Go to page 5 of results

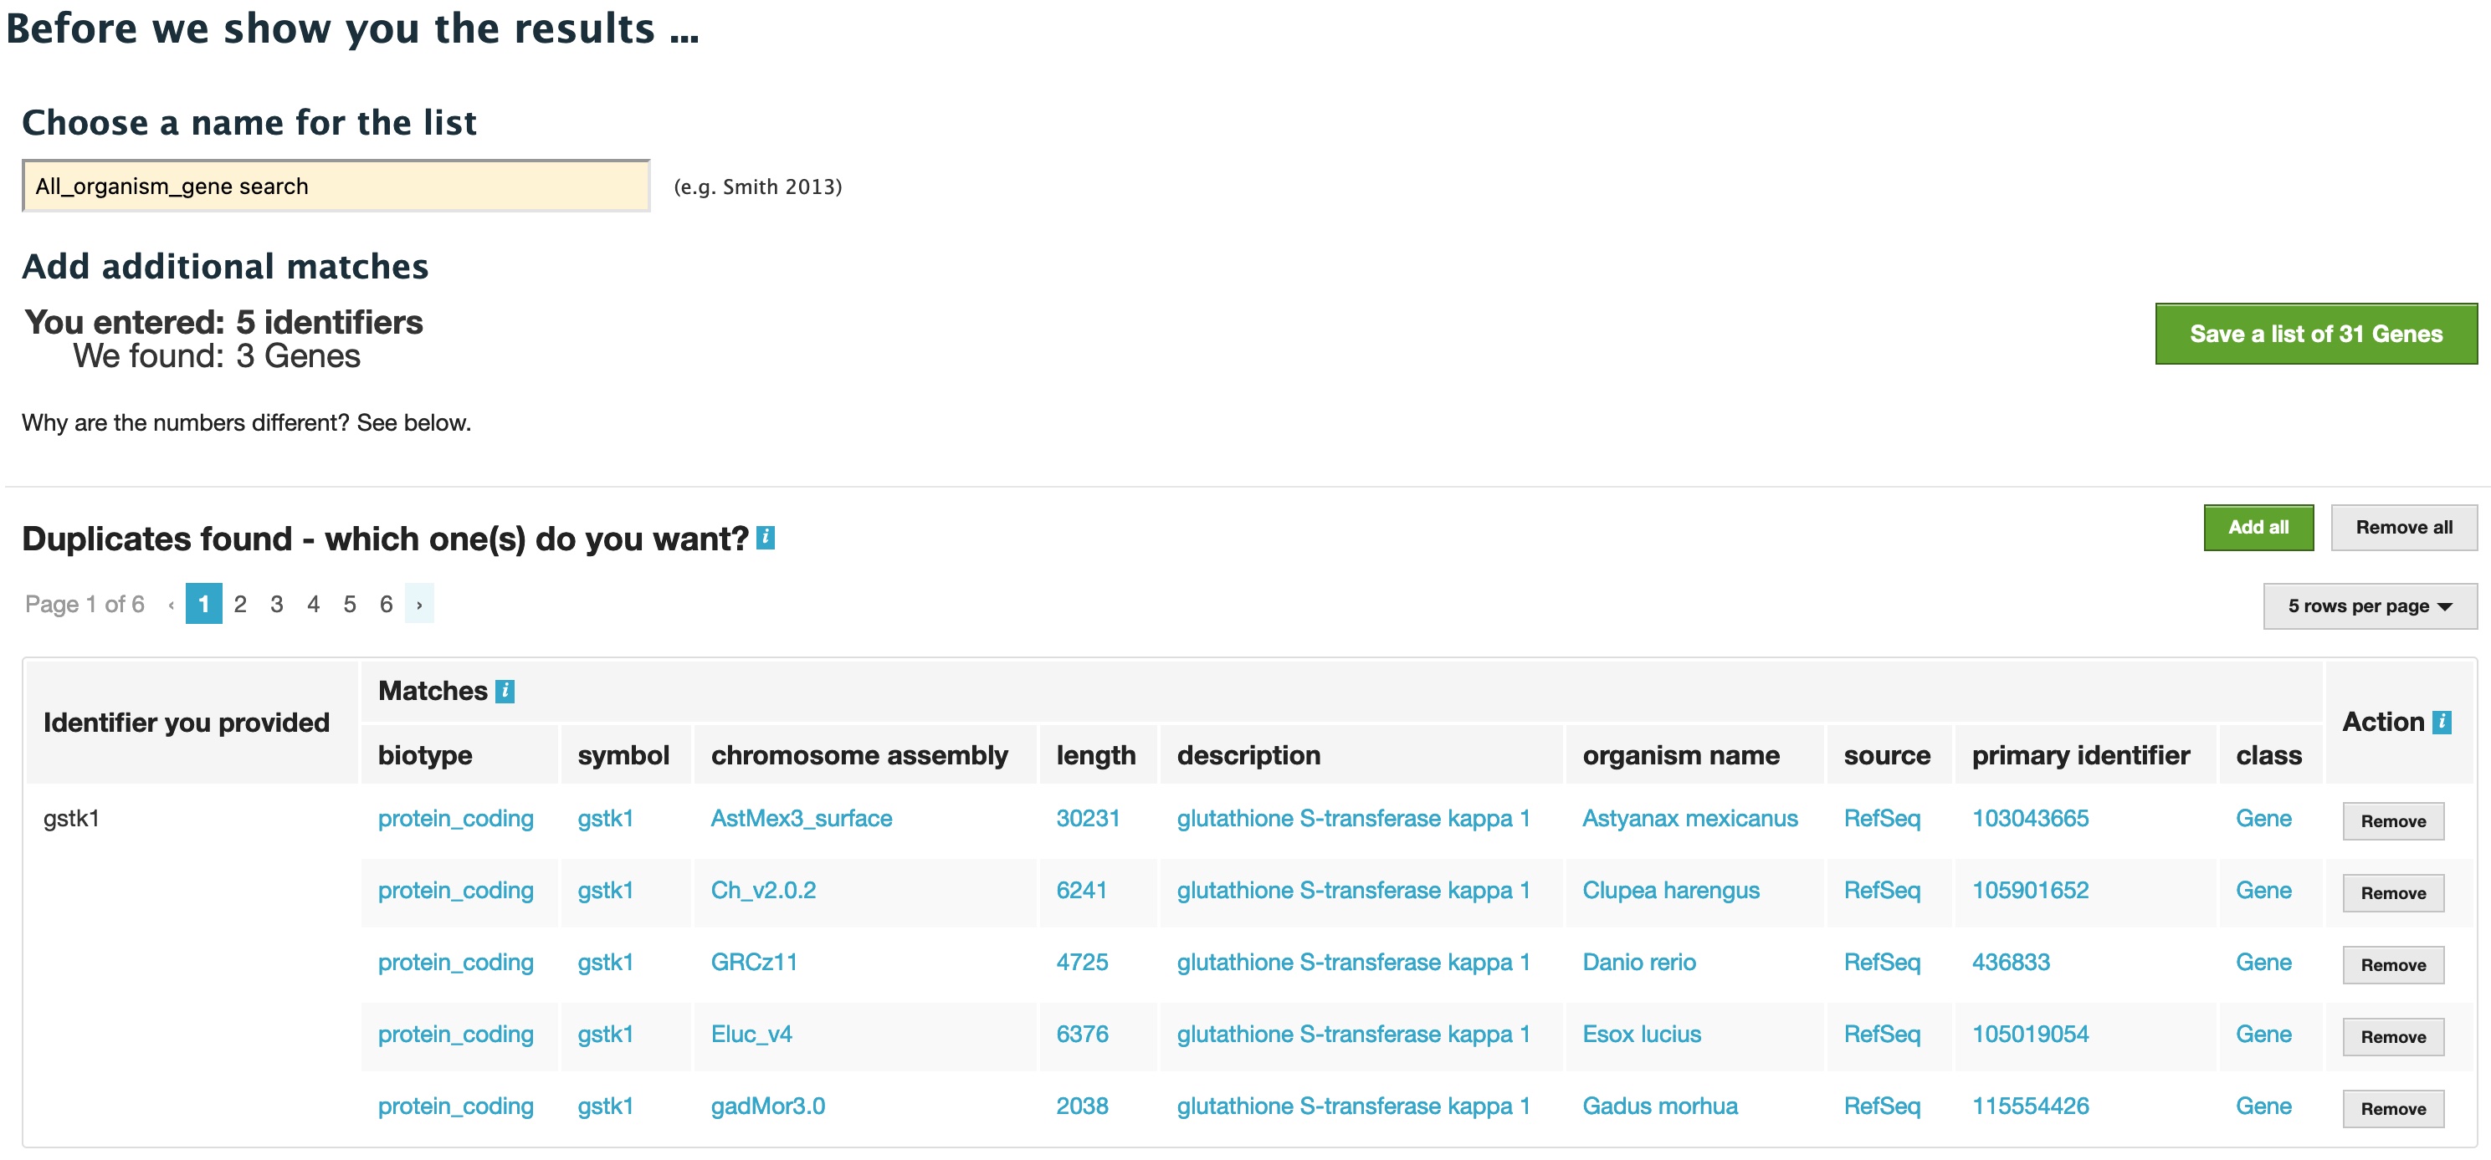pos(349,604)
